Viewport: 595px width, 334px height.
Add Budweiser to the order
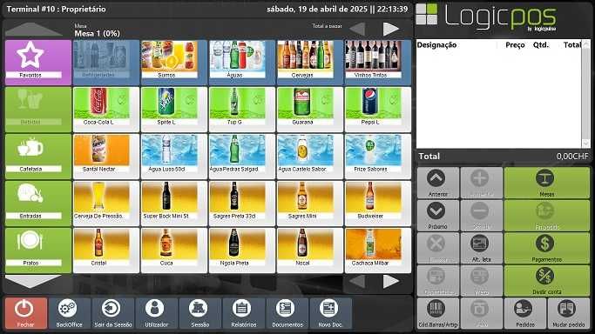point(377,203)
